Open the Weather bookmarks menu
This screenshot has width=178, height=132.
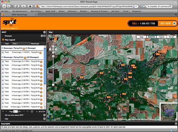(x=84, y=11)
